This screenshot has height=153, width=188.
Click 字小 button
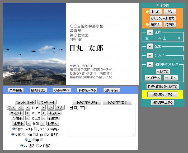[x=11, y=107]
